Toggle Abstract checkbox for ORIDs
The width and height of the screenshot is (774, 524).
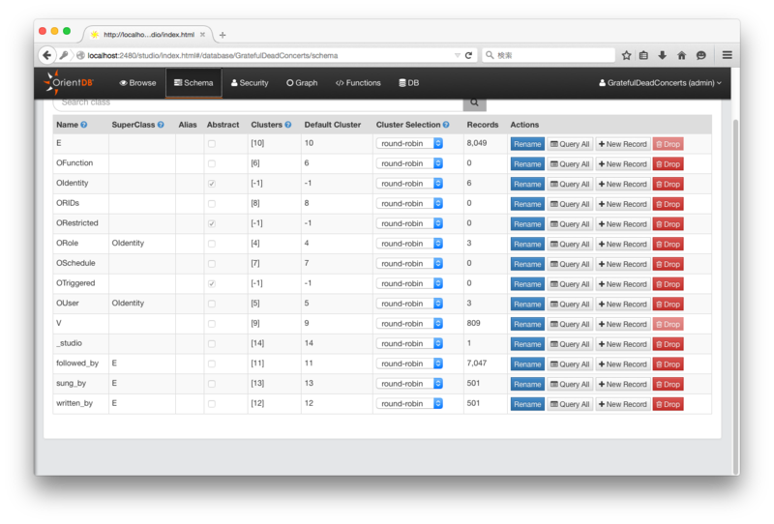212,204
